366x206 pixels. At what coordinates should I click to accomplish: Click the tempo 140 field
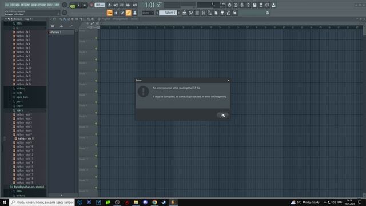pyautogui.click(x=100, y=5)
